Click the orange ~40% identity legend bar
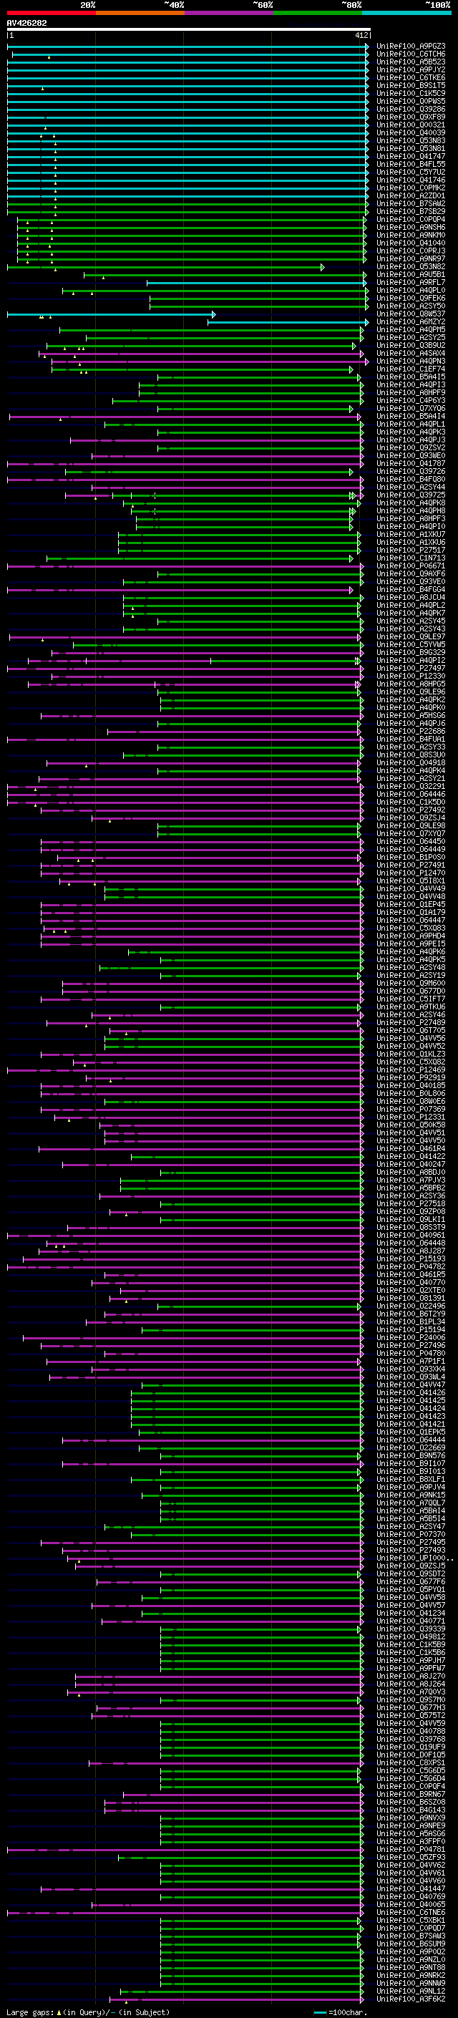458x2018 pixels. tap(140, 13)
